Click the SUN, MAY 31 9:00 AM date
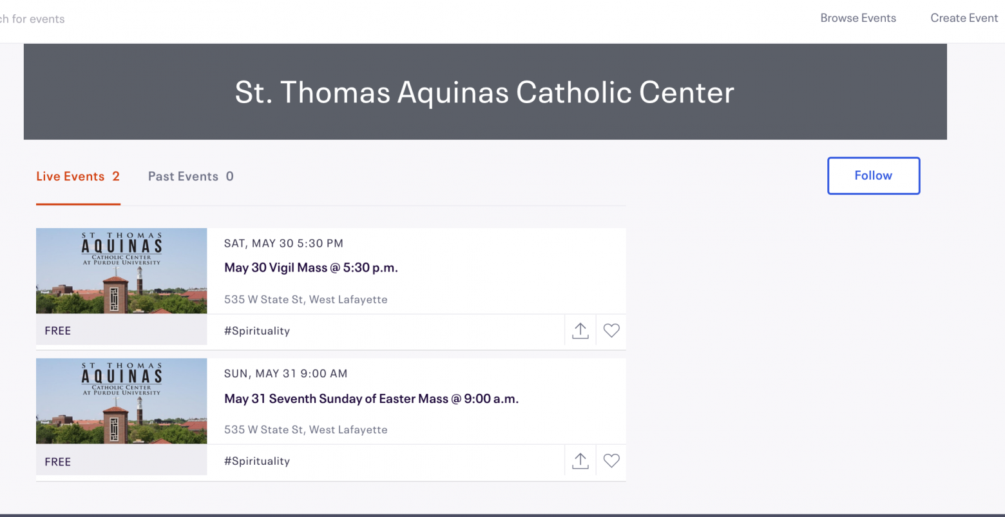The height and width of the screenshot is (517, 1005). pyautogui.click(x=285, y=373)
